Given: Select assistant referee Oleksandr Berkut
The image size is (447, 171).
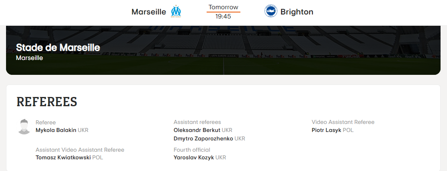Looking at the screenshot, I should pyautogui.click(x=197, y=130).
